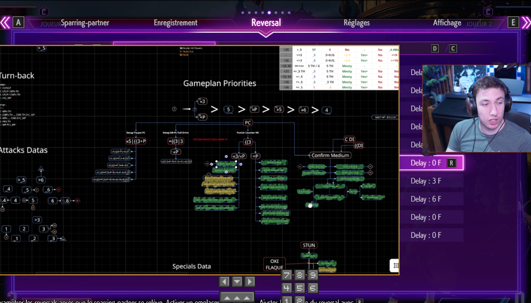Click the 6.6 node under Attacks Datas
Screen dimensions: 531x303
(x=65, y=201)
